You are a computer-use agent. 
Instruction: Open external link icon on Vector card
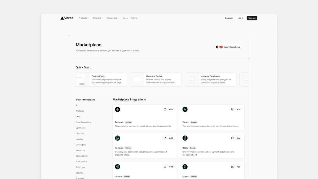(232, 109)
